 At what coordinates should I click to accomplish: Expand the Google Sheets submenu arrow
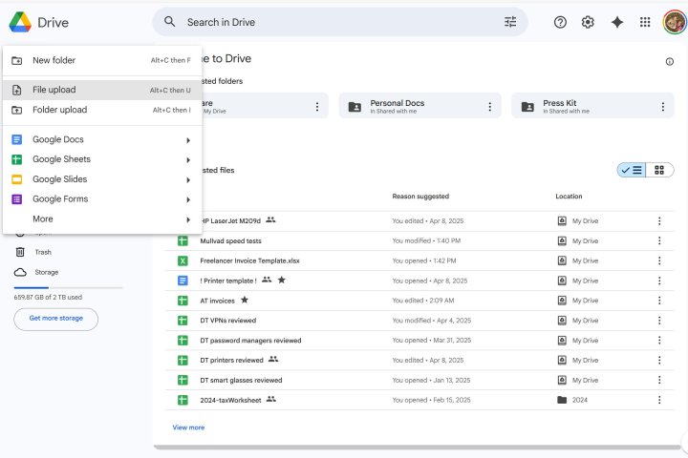[188, 160]
